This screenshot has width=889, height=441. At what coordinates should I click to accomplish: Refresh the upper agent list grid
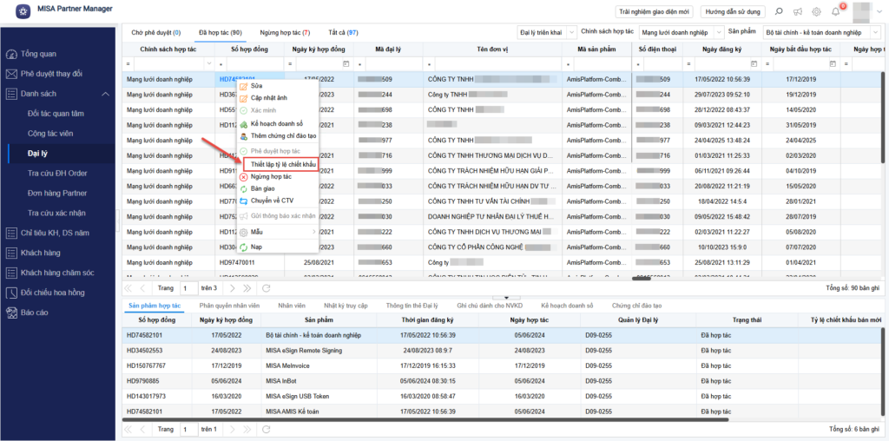click(267, 287)
